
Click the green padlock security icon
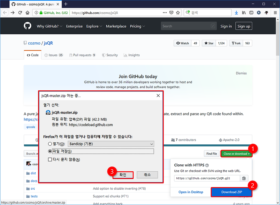41,13
